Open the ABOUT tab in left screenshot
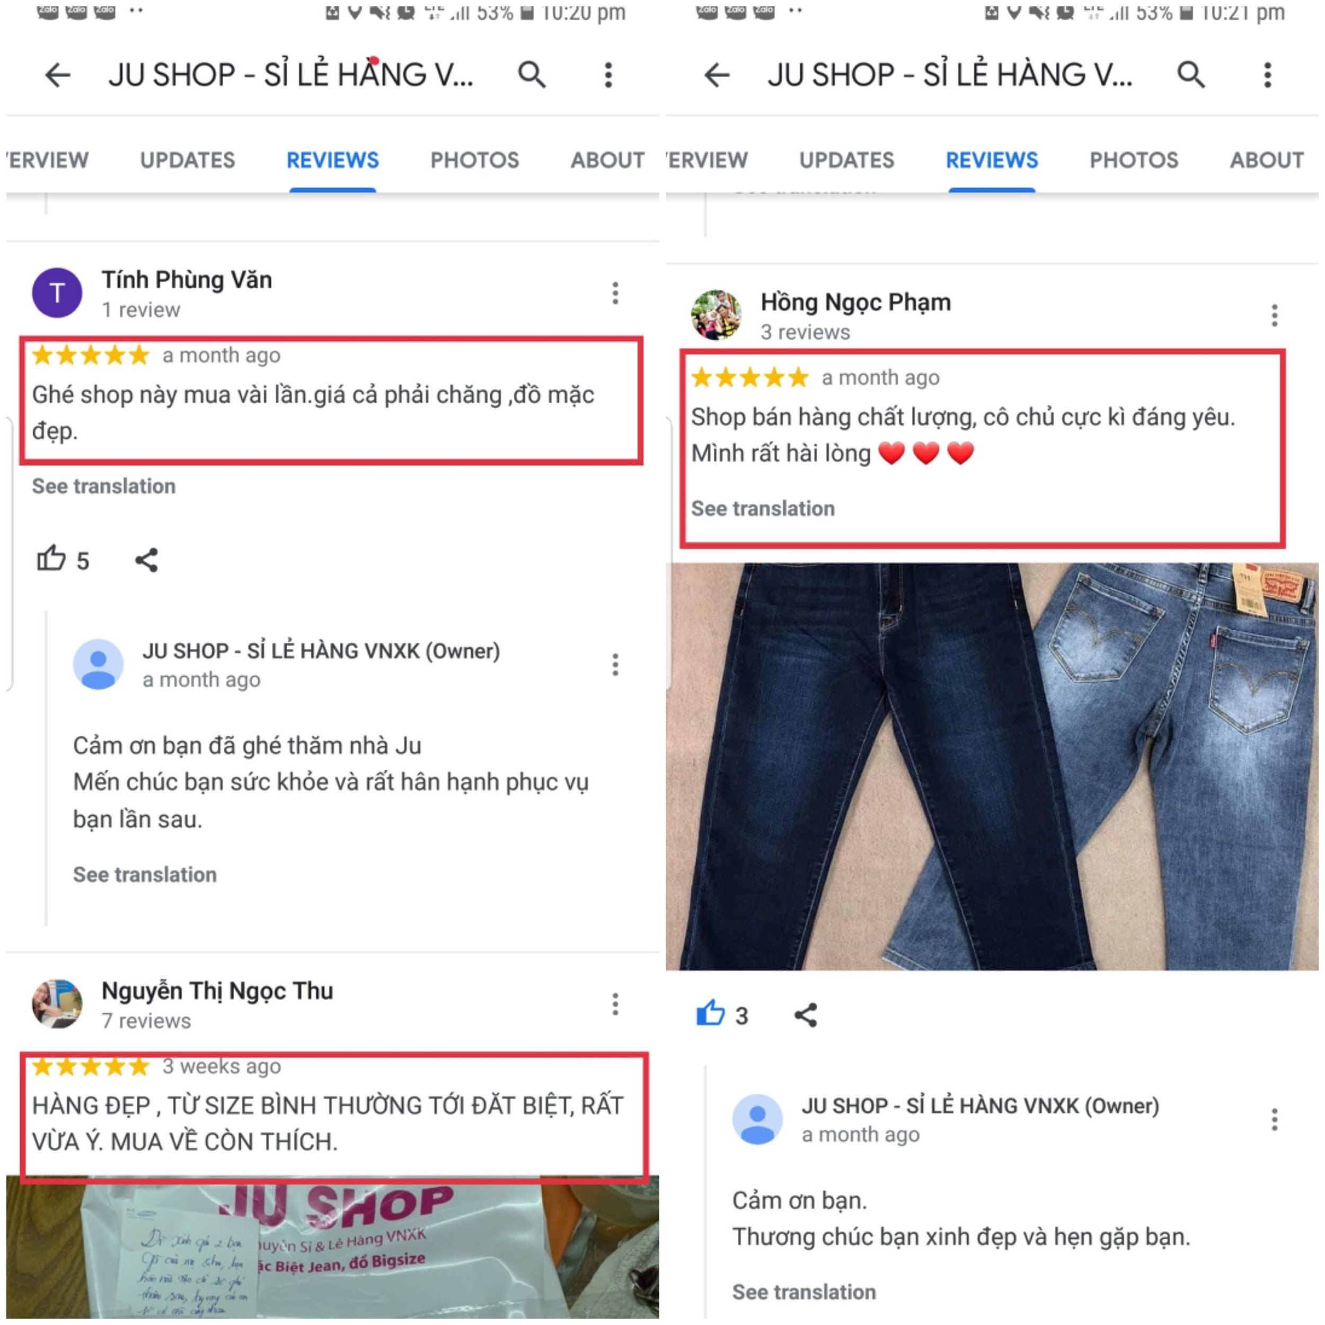The height and width of the screenshot is (1325, 1325). click(607, 160)
